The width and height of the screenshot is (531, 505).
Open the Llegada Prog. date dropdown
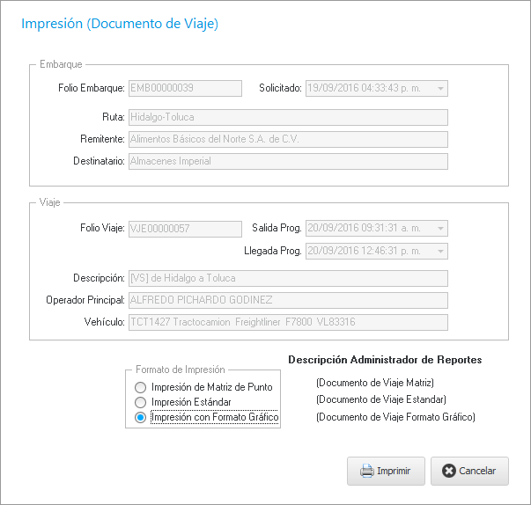point(440,252)
